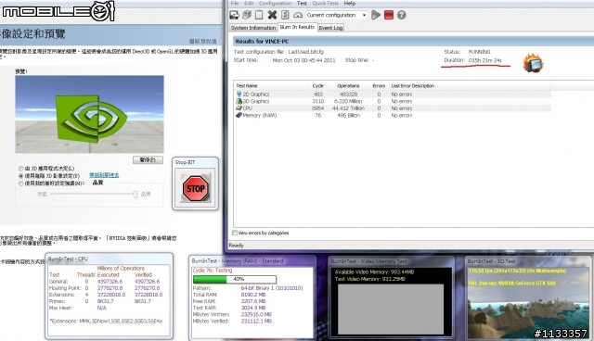594x341 pixels.
Task: Click the Memory (RAM) test row icon
Action: pos(239,115)
